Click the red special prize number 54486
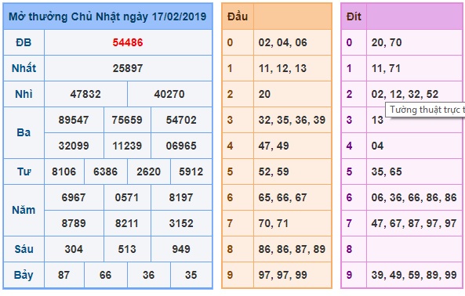The width and height of the screenshot is (465, 296). (128, 42)
